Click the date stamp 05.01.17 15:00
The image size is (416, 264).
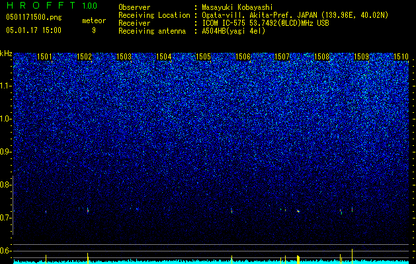point(34,30)
